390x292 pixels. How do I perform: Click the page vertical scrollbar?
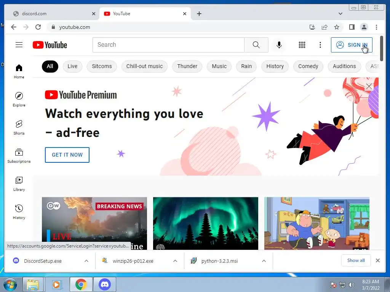[x=382, y=48]
